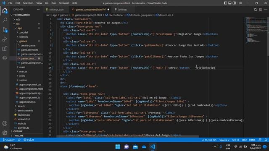Switch to the Settings tab
This screenshot has height=151, width=269.
122,10
